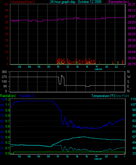Click the Rainfall (in) legend label
This screenshot has height=165, width=136.
pos(8,96)
